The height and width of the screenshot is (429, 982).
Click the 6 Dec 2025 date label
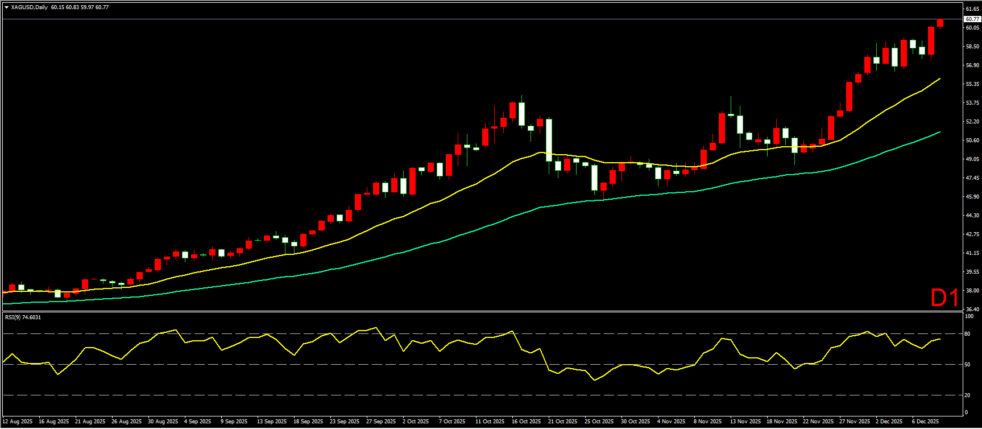pyautogui.click(x=925, y=422)
